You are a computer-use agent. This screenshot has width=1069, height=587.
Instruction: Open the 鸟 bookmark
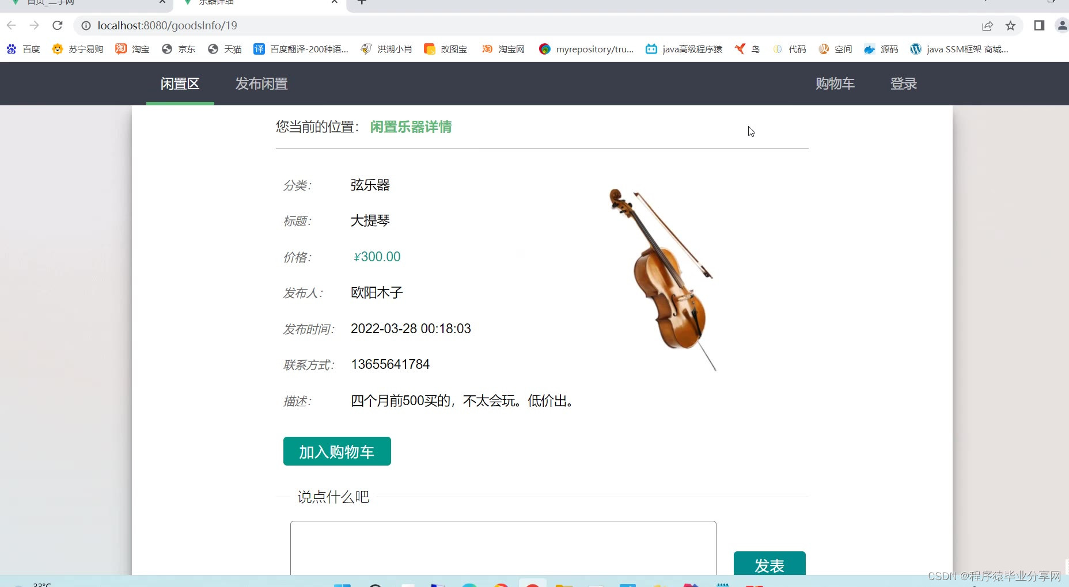tap(747, 49)
